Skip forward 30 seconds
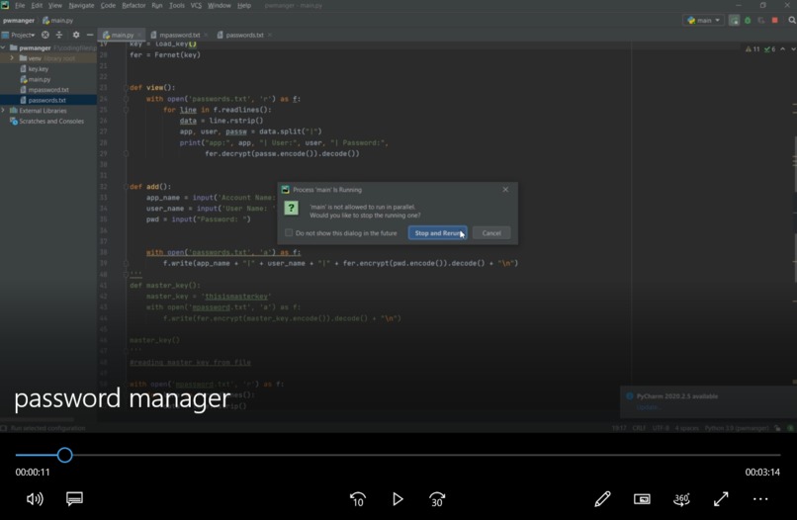This screenshot has height=520, width=797. point(437,499)
